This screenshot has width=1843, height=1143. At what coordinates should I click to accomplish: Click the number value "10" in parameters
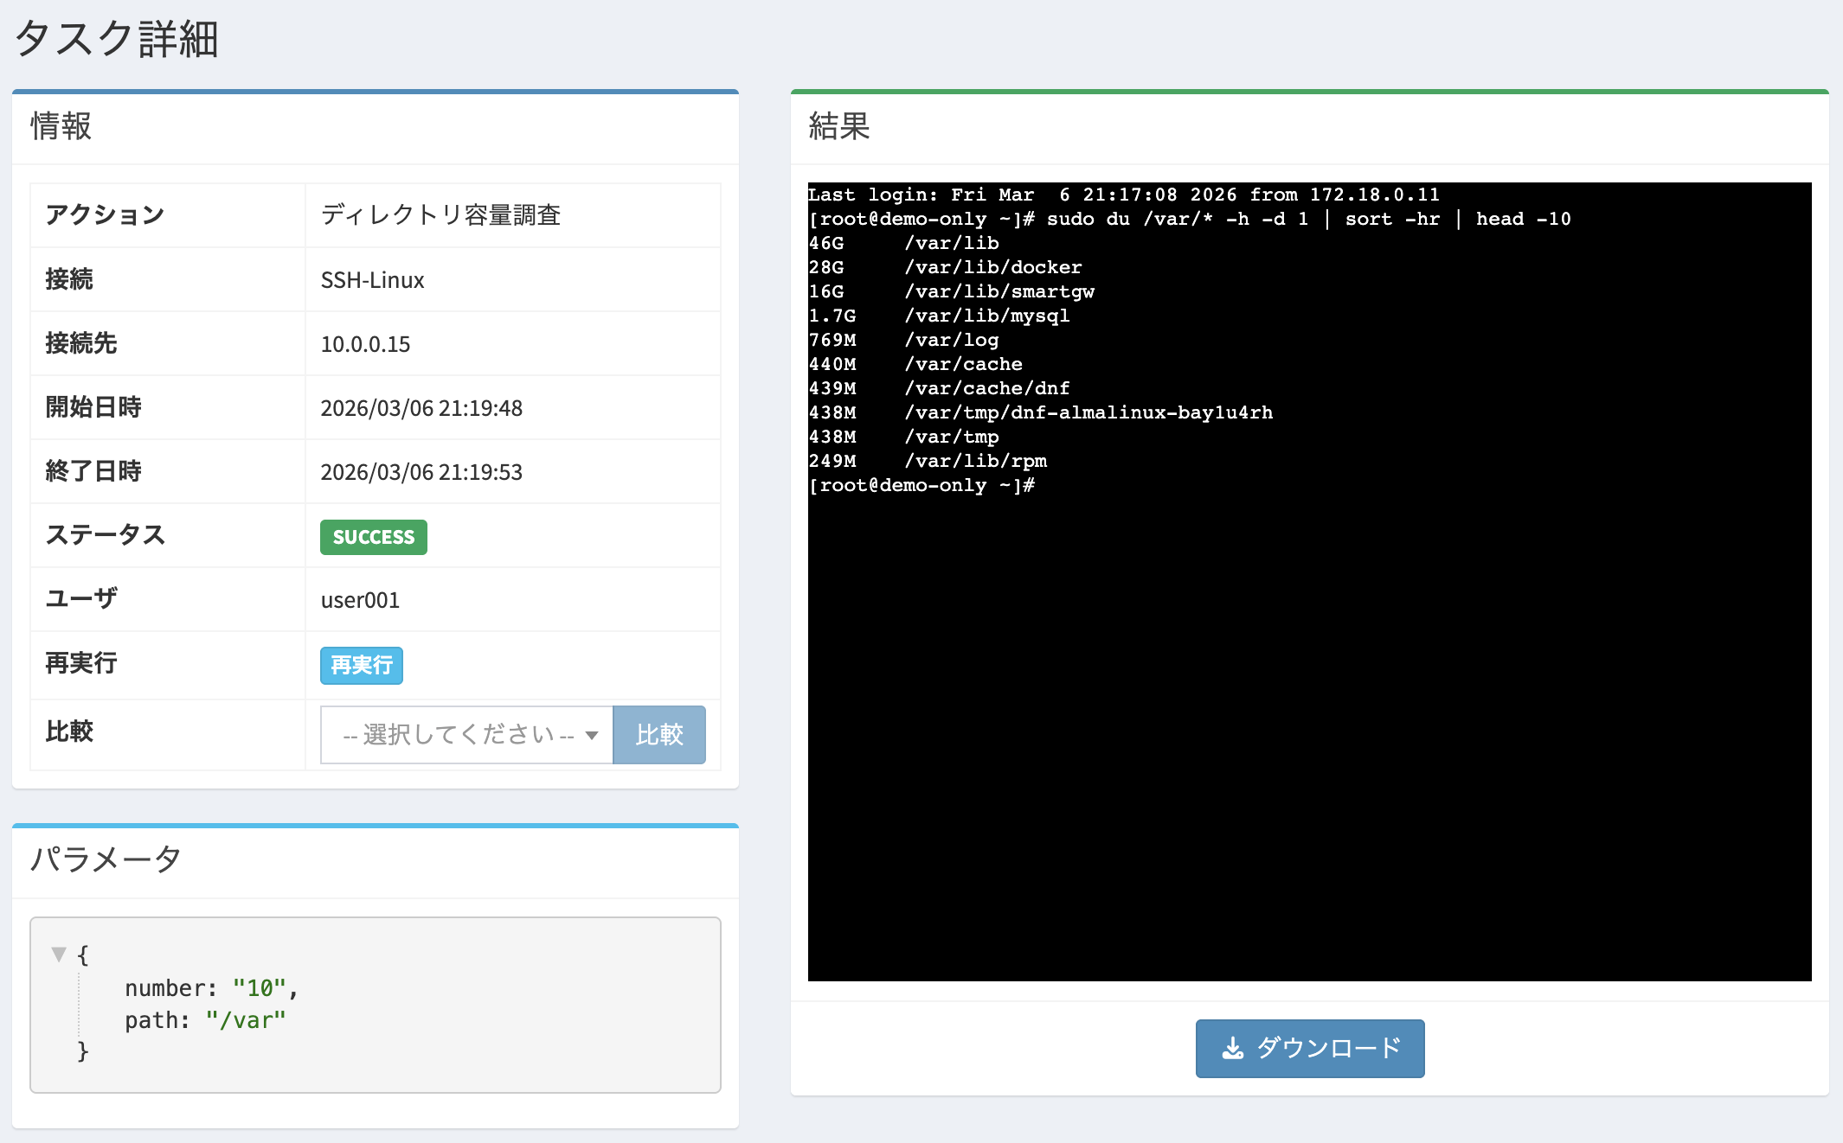[260, 988]
